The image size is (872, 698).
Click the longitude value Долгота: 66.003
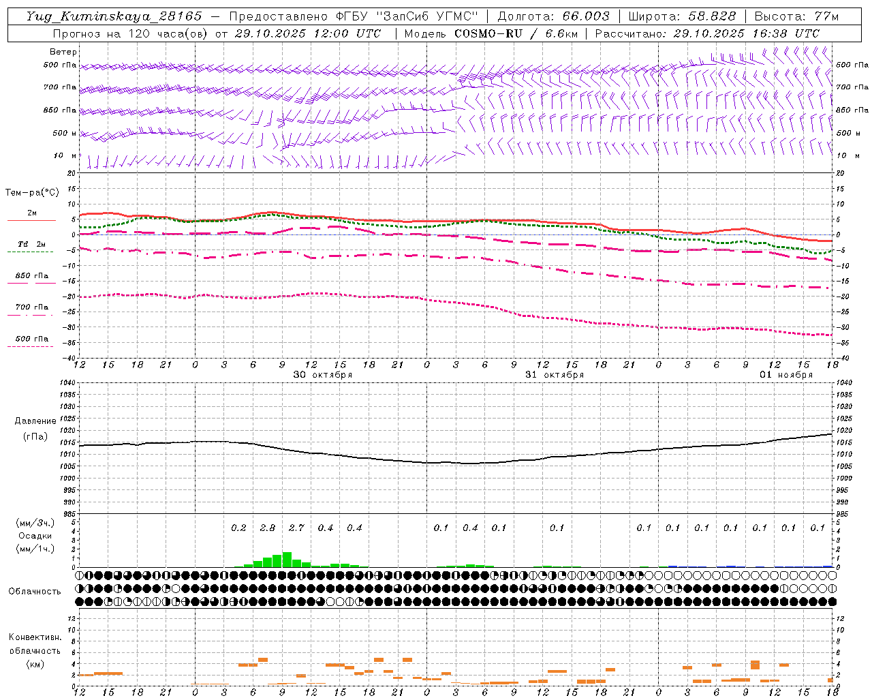pyautogui.click(x=554, y=16)
